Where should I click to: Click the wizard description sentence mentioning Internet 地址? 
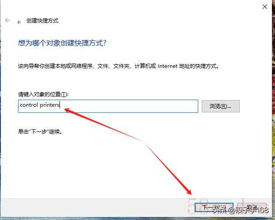(x=119, y=66)
